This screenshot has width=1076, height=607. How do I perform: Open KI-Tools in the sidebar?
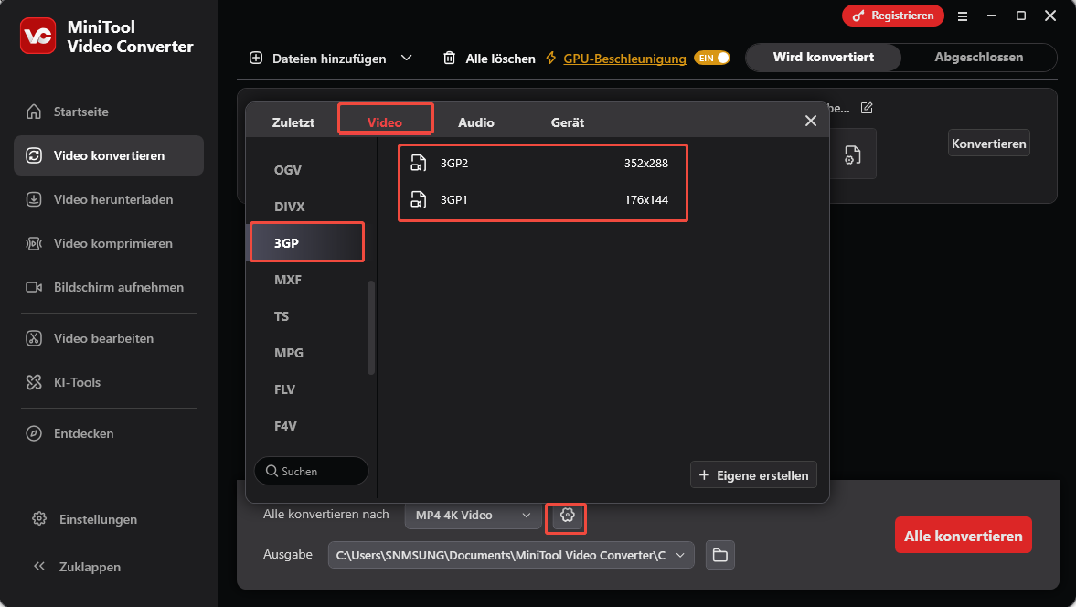(109, 382)
